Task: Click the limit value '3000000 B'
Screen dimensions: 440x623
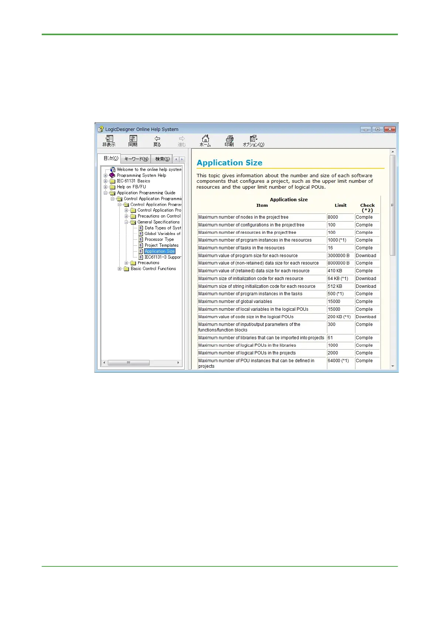Action: tap(338, 256)
